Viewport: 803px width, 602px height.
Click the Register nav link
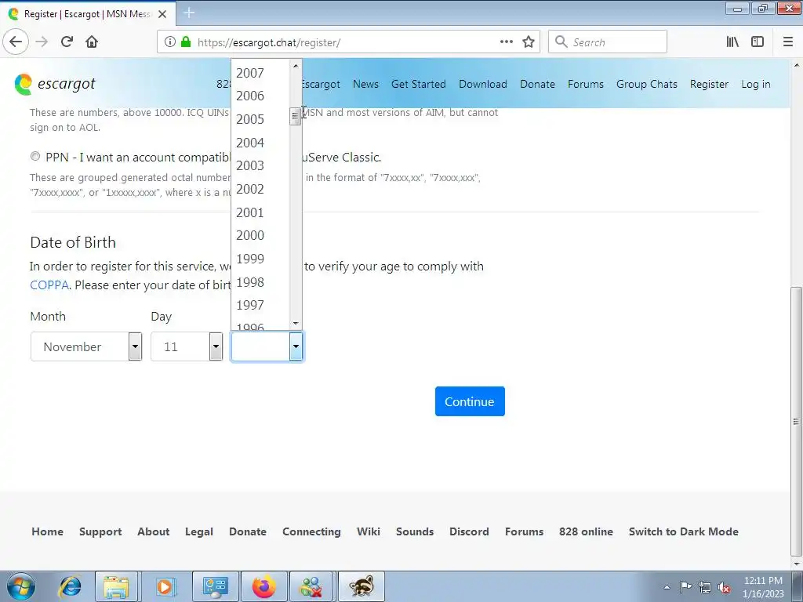709,84
